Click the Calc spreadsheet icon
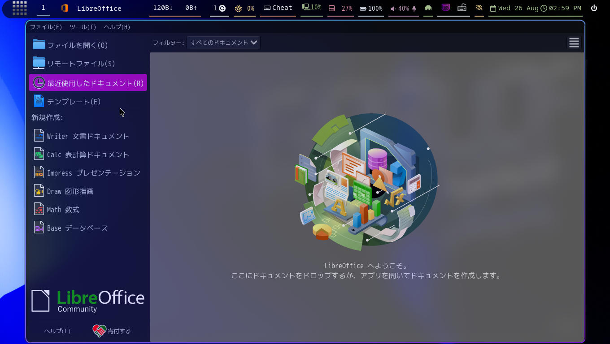The image size is (610, 344). [39, 154]
